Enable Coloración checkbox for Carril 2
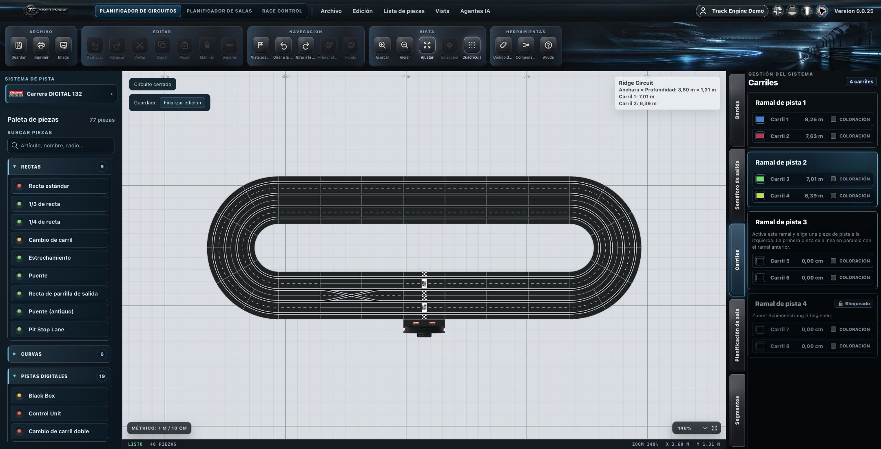The image size is (881, 449). click(x=833, y=136)
